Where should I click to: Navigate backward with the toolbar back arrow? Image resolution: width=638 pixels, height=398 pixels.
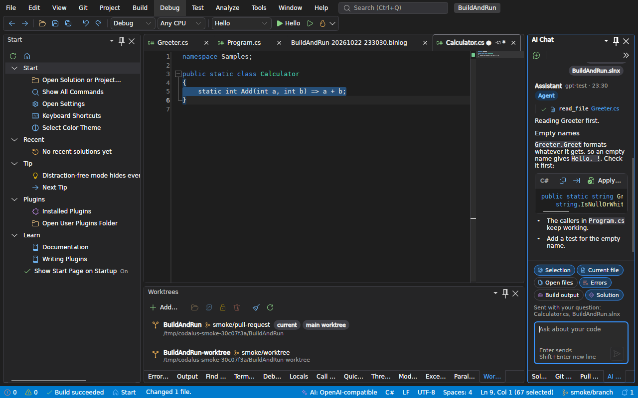[x=12, y=23]
